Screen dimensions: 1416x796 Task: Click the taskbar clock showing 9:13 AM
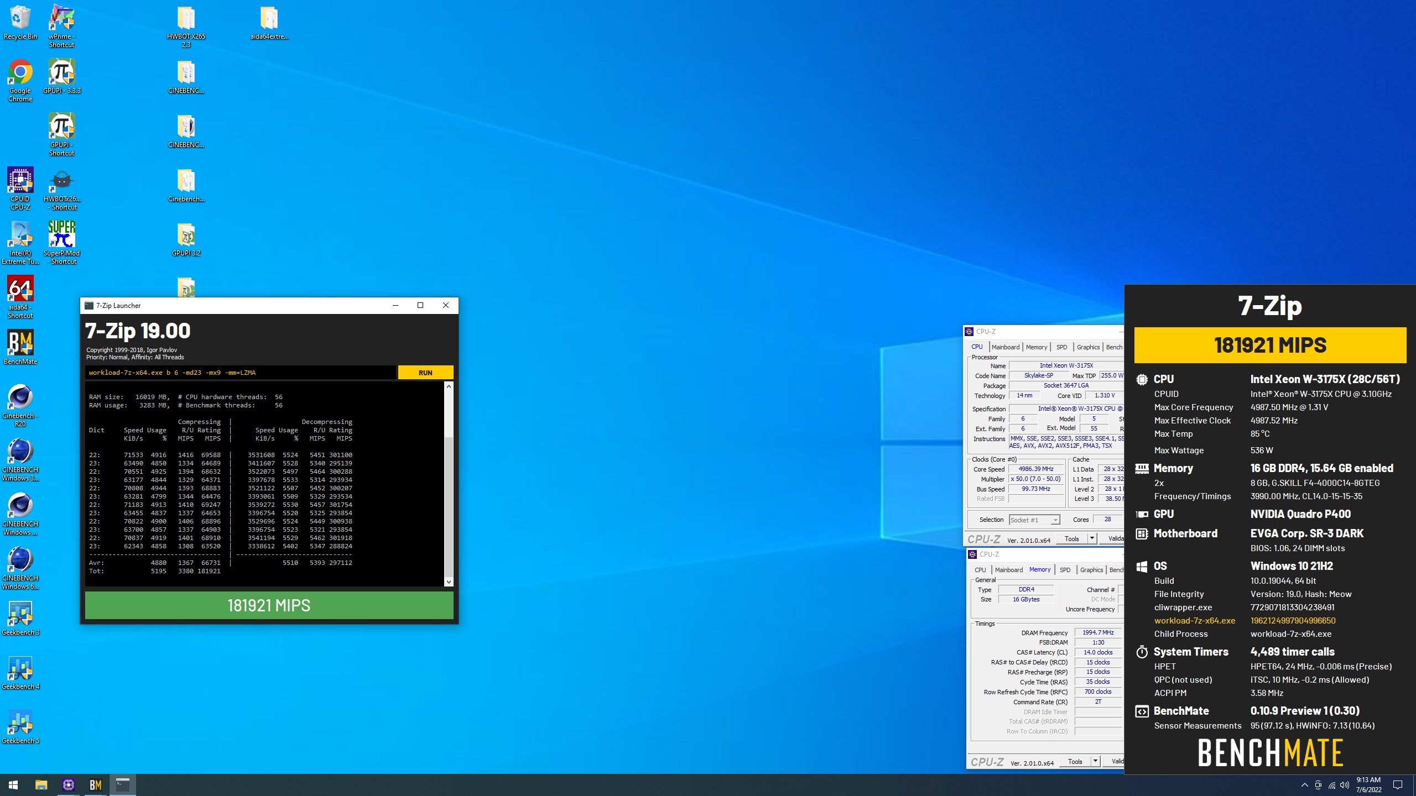pyautogui.click(x=1368, y=785)
